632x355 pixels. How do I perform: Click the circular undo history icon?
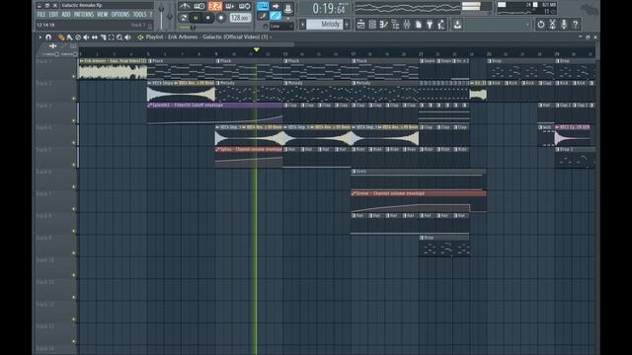tap(540, 24)
